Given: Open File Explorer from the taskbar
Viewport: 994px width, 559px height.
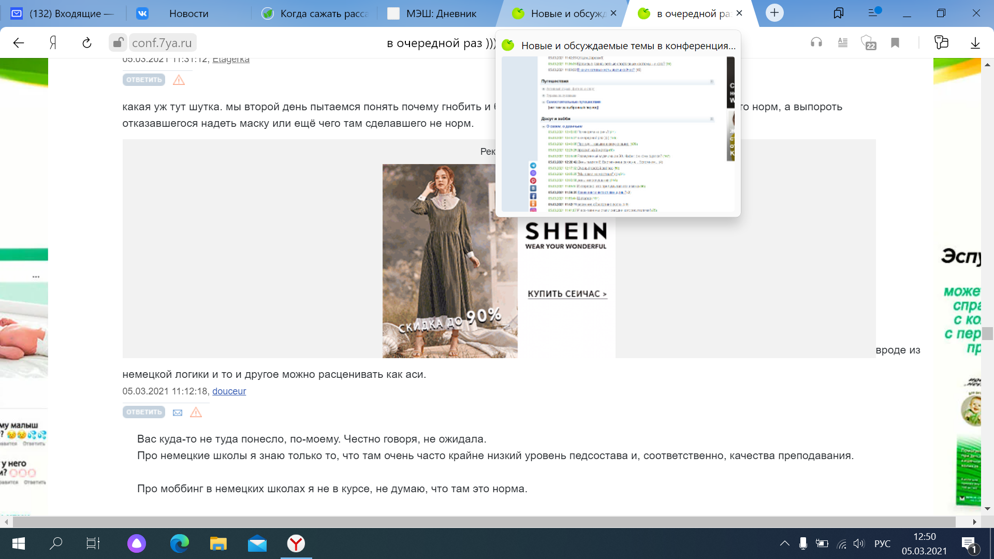Looking at the screenshot, I should 218,543.
